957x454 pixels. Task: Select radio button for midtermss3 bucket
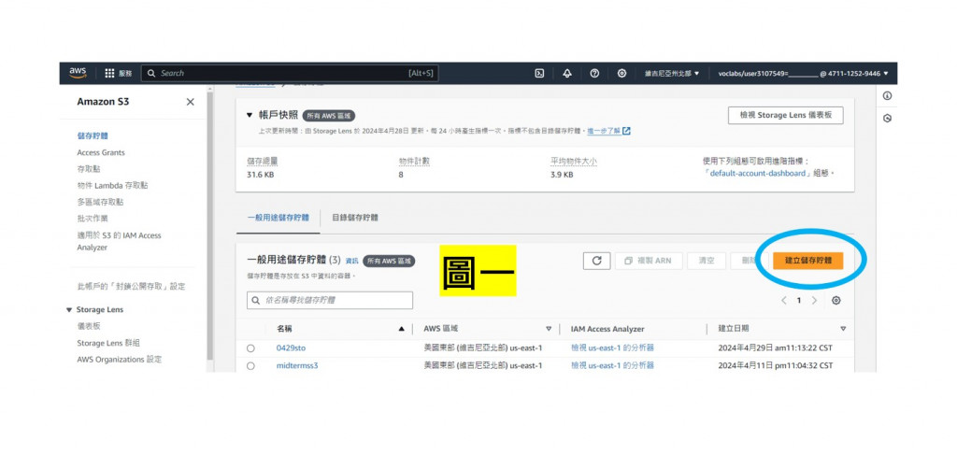[250, 365]
